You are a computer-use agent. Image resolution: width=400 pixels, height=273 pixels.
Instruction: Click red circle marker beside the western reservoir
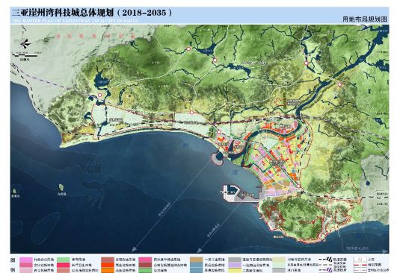[x=99, y=95]
